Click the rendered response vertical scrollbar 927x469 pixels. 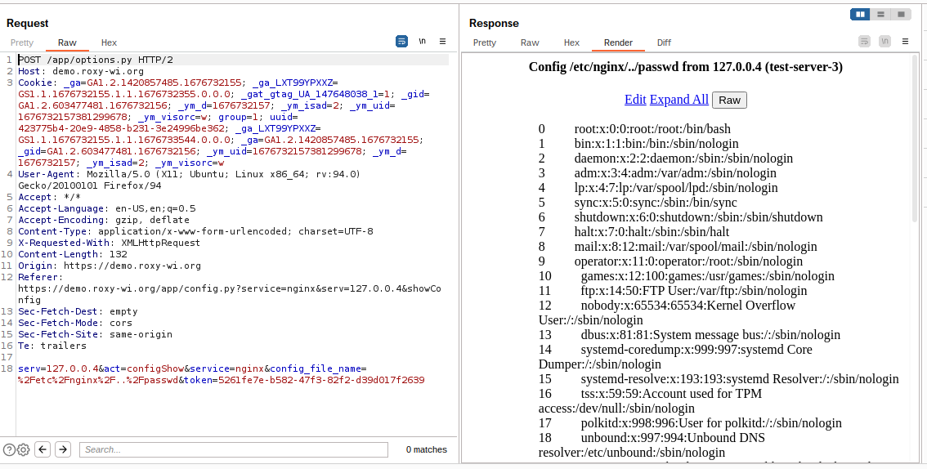click(x=916, y=139)
